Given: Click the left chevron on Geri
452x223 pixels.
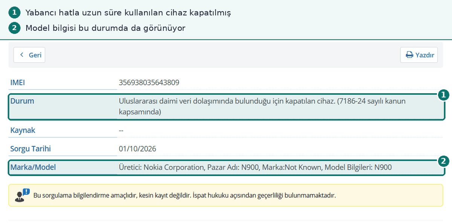Looking at the screenshot, I should [22, 55].
